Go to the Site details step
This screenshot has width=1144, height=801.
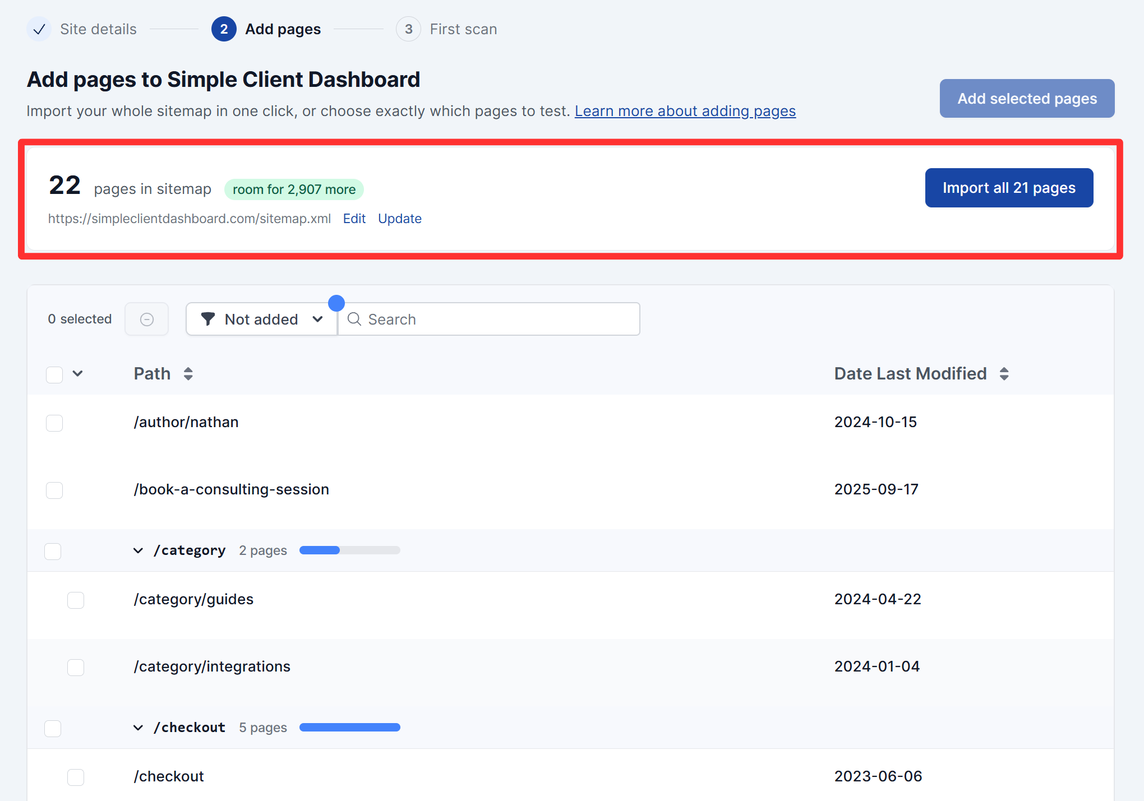pyautogui.click(x=98, y=29)
